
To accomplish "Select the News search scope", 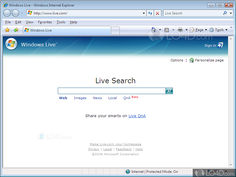I will pyautogui.click(x=97, y=98).
